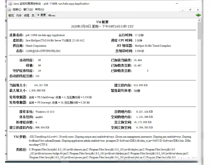Click the unloaded classes value 3
The image size is (211, 165).
coord(147,71)
